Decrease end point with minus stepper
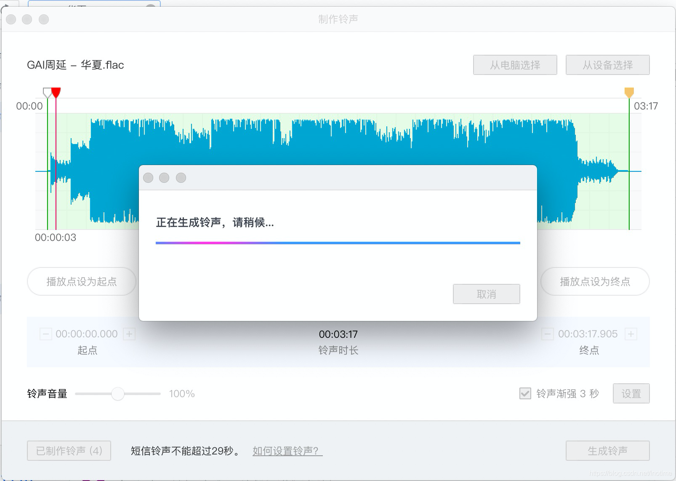The height and width of the screenshot is (481, 676). tap(547, 334)
